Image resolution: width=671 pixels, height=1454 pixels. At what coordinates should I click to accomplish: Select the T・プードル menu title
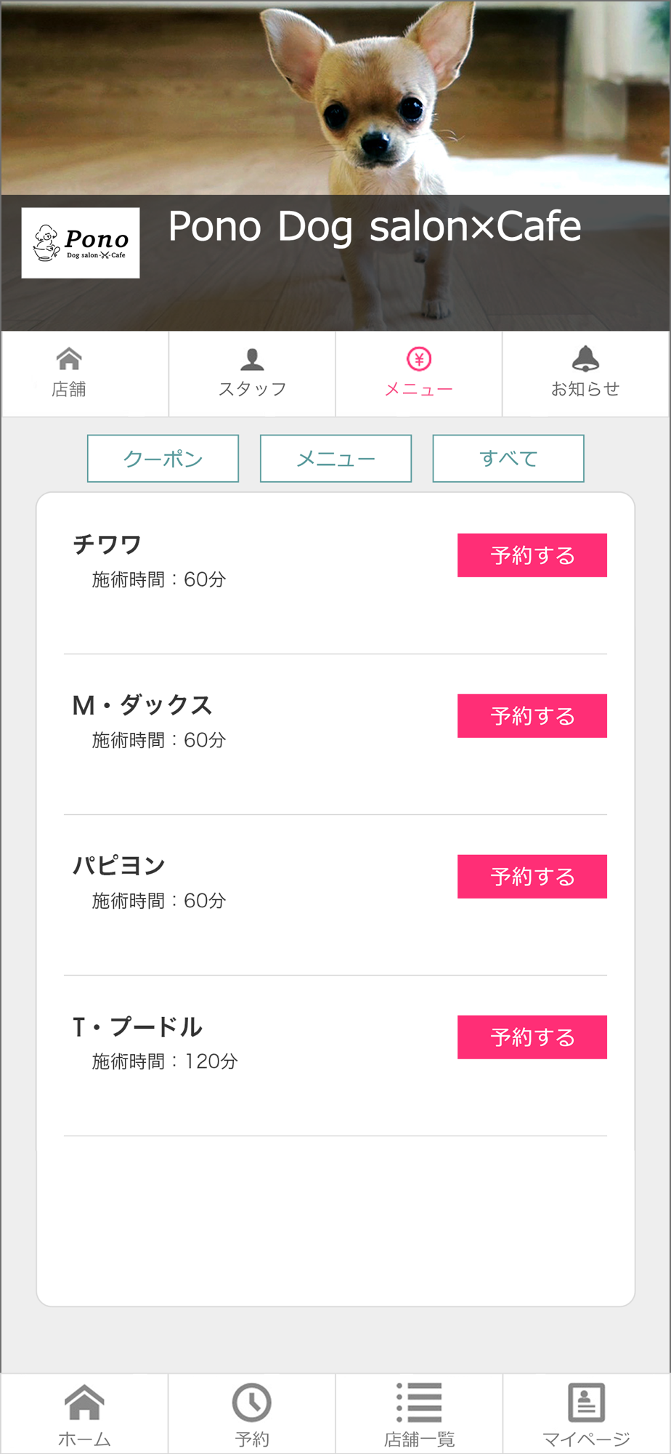[137, 1027]
